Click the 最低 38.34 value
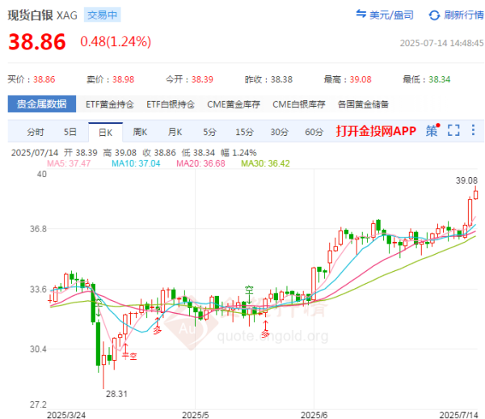 tap(439, 79)
